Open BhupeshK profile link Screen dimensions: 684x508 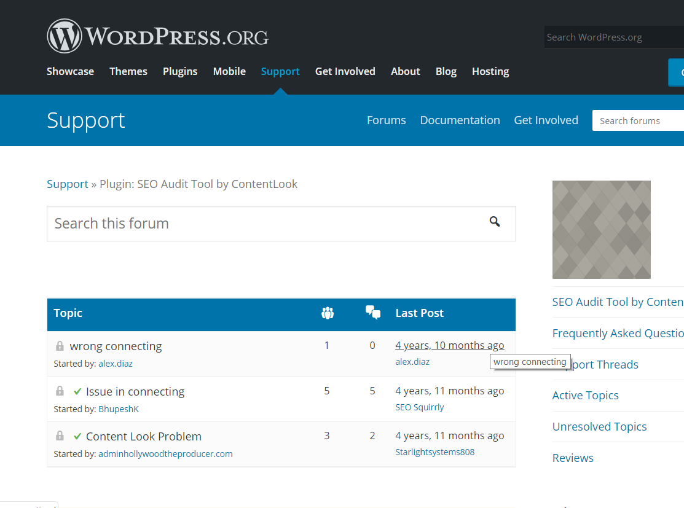119,409
